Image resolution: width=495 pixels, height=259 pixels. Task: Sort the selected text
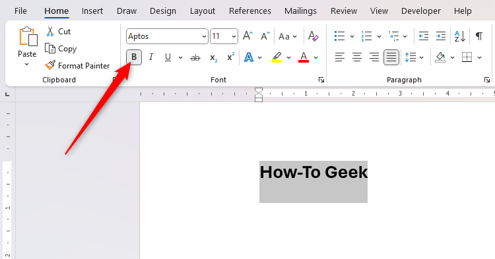pyautogui.click(x=459, y=36)
